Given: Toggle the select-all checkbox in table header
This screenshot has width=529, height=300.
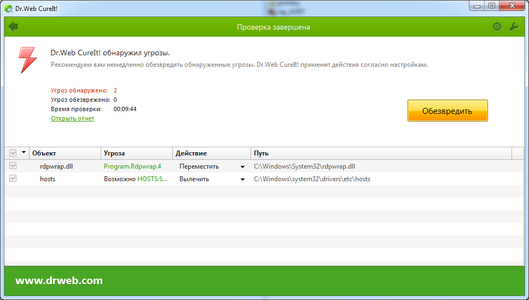Looking at the screenshot, I should pos(13,153).
